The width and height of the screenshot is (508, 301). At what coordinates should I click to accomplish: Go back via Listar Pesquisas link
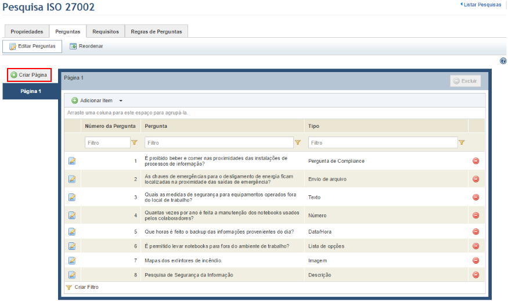481,5
